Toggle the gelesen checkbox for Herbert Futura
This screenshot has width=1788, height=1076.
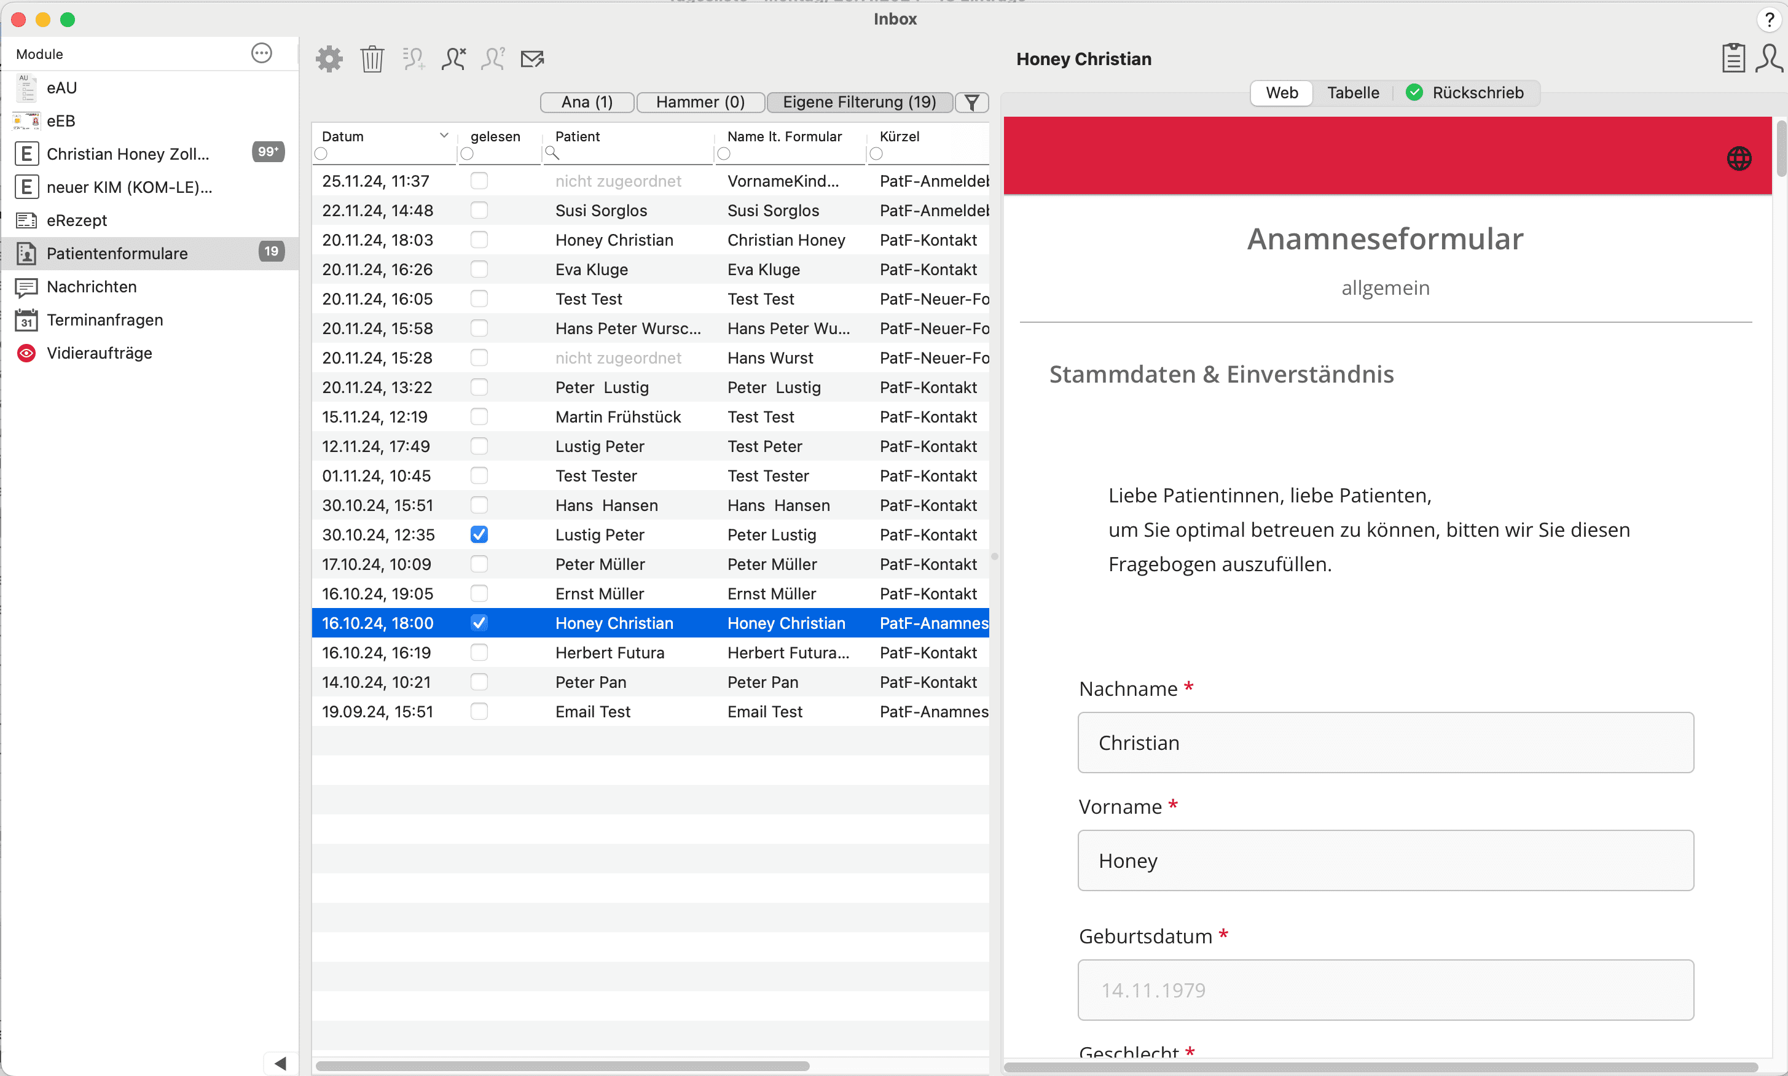(x=479, y=653)
